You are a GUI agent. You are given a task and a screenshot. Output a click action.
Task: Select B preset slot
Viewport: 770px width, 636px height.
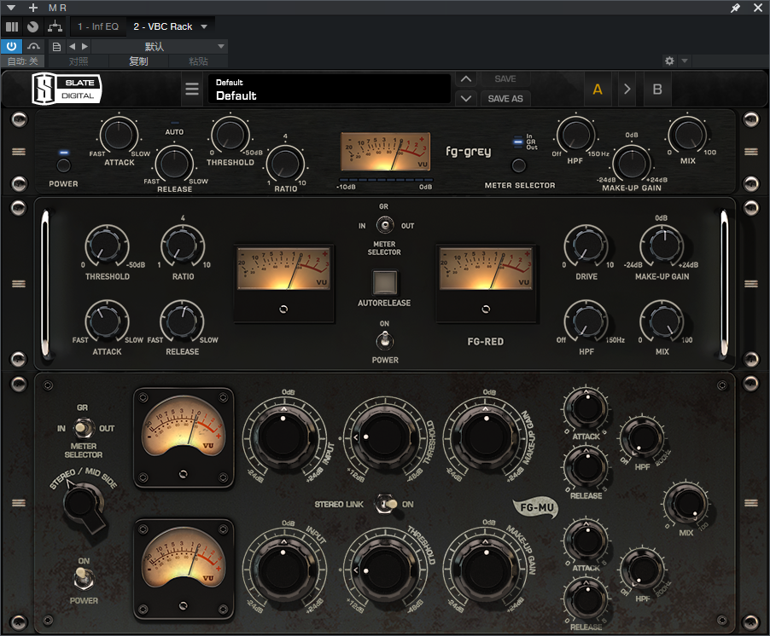(x=657, y=89)
